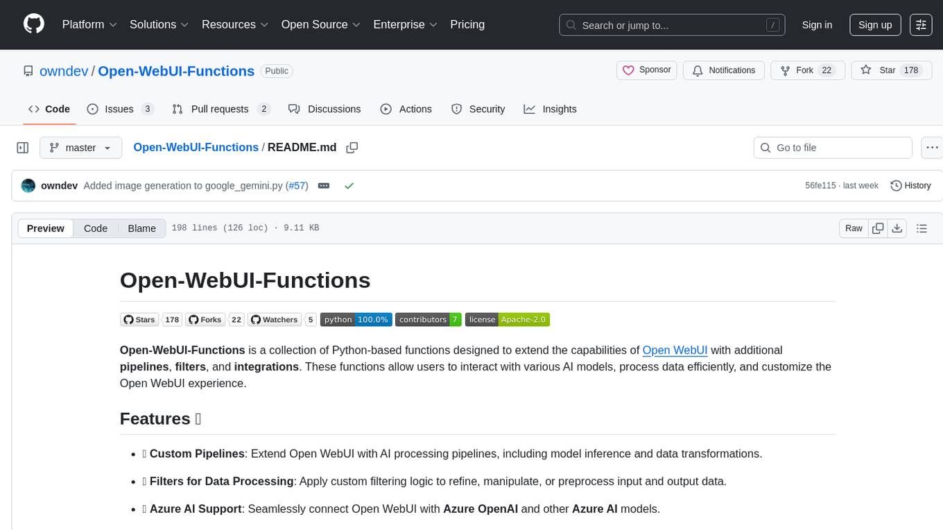Download the raw file icon
Screen dimensions: 943x530
click(897, 228)
